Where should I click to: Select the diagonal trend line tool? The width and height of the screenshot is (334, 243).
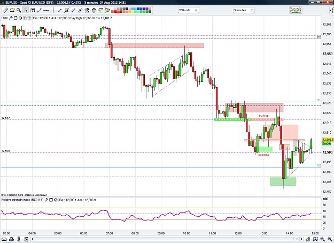point(40,10)
